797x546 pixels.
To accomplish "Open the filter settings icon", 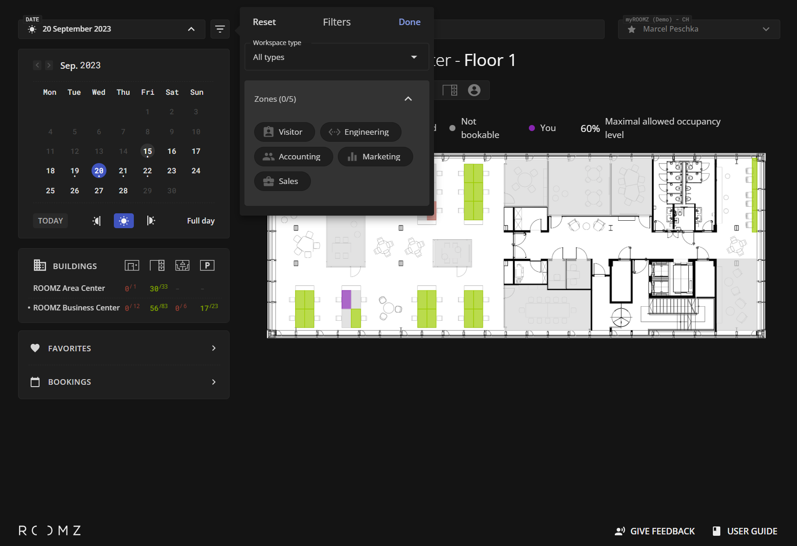I will 220,29.
